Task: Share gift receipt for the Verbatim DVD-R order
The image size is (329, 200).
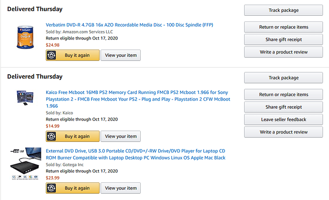Action: tap(284, 40)
